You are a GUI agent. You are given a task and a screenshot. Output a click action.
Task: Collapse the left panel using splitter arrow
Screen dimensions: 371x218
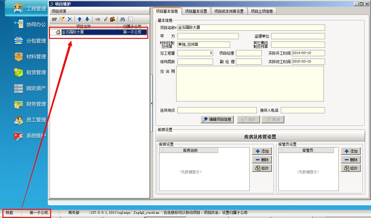click(x=152, y=104)
